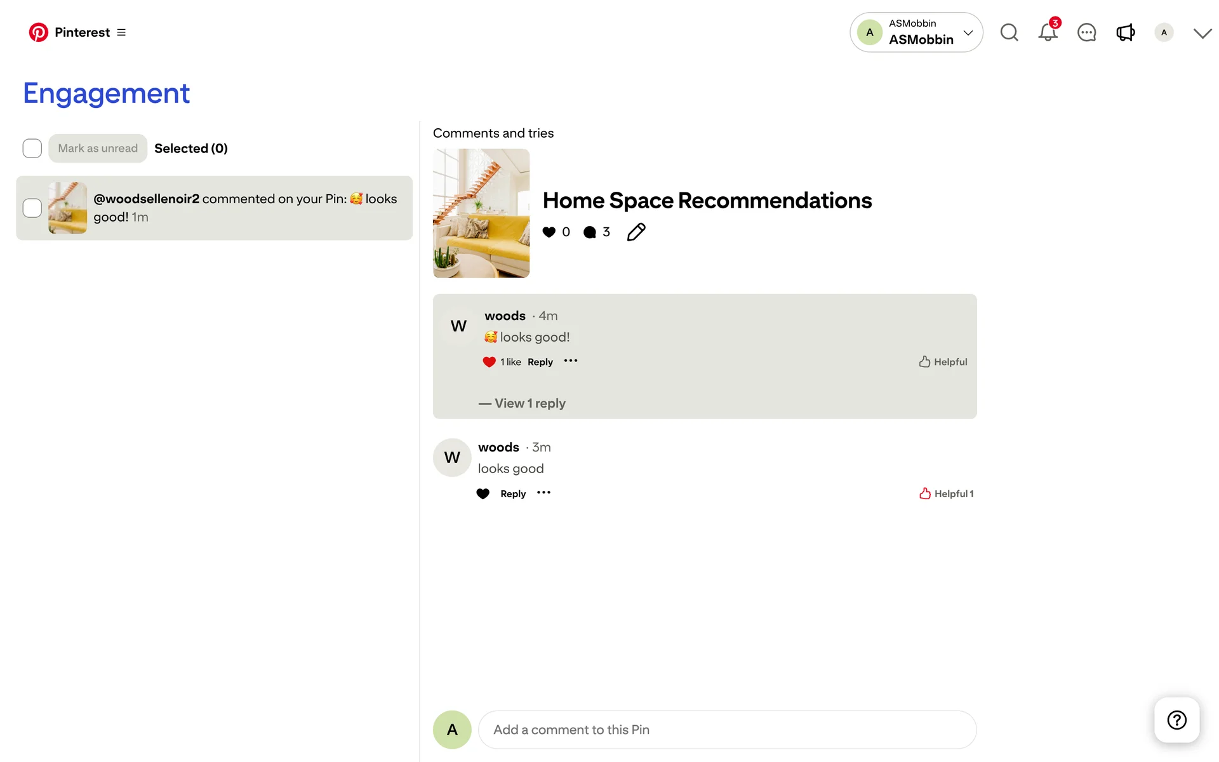Open notifications bell with 3 badge

pos(1048,32)
